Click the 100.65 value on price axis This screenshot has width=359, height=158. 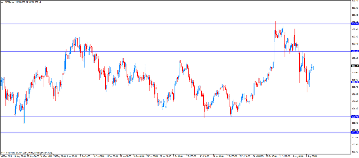(x=355, y=138)
